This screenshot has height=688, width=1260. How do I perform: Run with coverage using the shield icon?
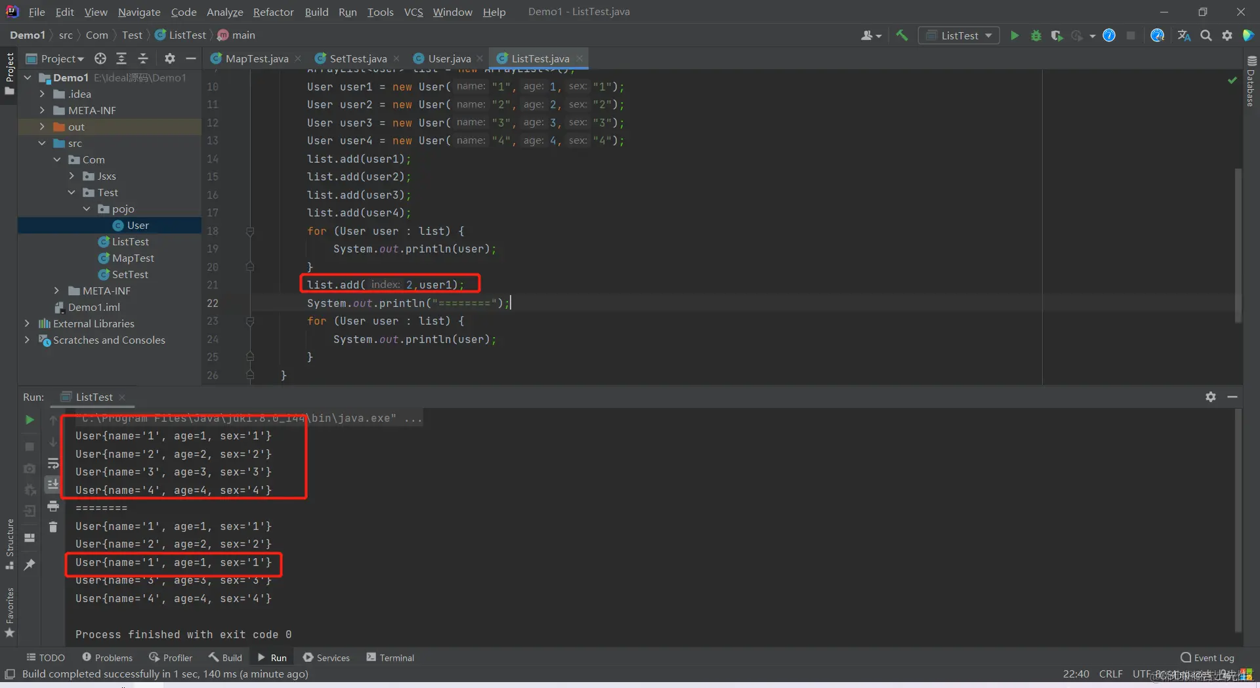1057,35
